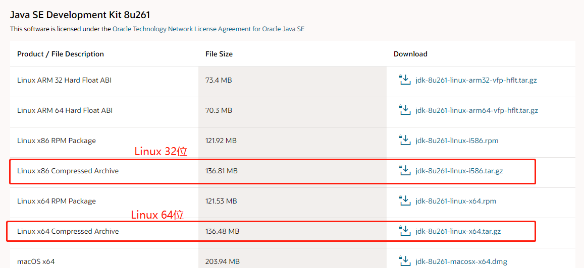Image resolution: width=584 pixels, height=268 pixels.
Task: Click download icon beside jdk-8u261-macosx-x64.dmg
Action: 404,261
